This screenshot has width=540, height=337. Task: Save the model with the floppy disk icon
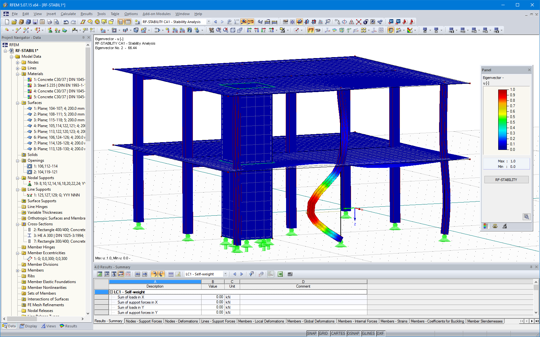click(35, 22)
